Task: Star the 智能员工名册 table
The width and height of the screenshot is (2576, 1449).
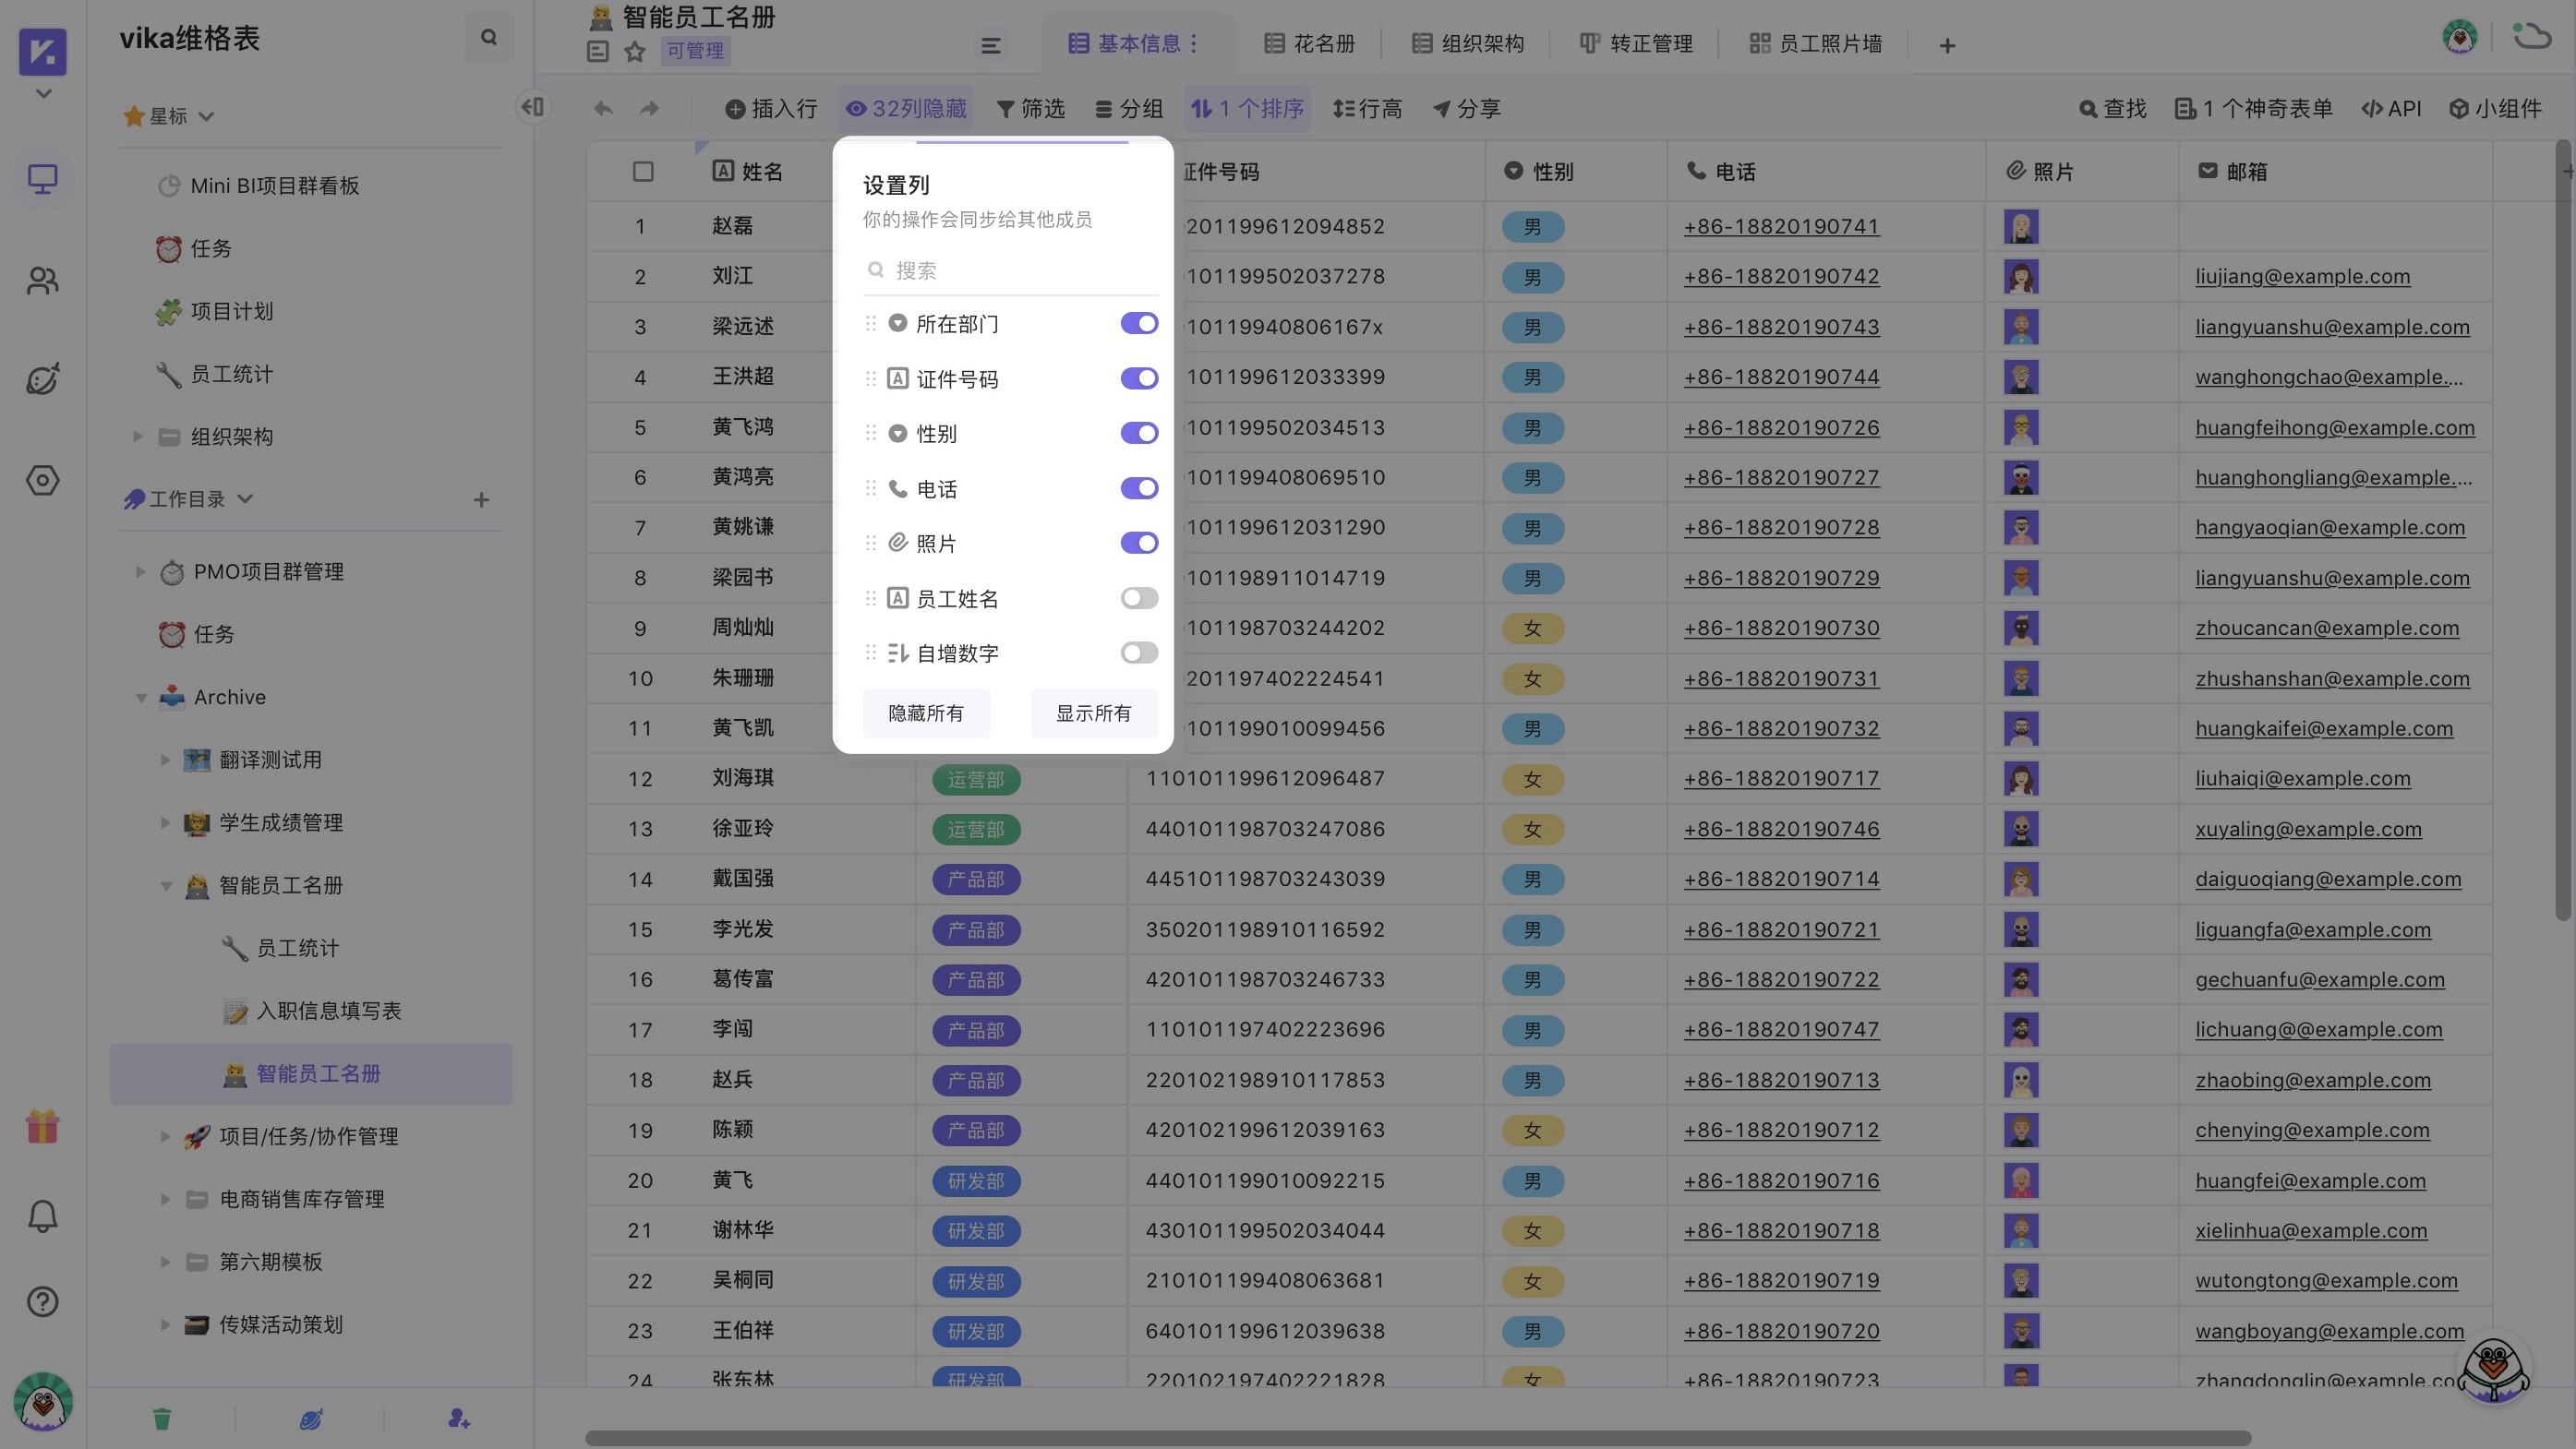Action: 635,51
